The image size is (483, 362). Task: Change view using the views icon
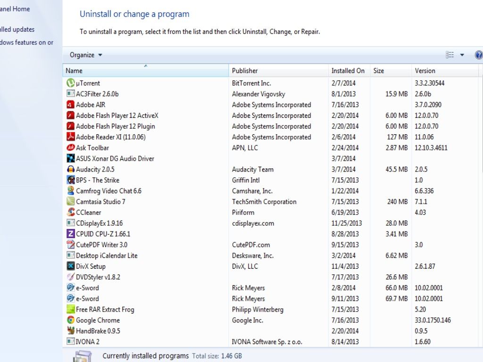click(450, 55)
